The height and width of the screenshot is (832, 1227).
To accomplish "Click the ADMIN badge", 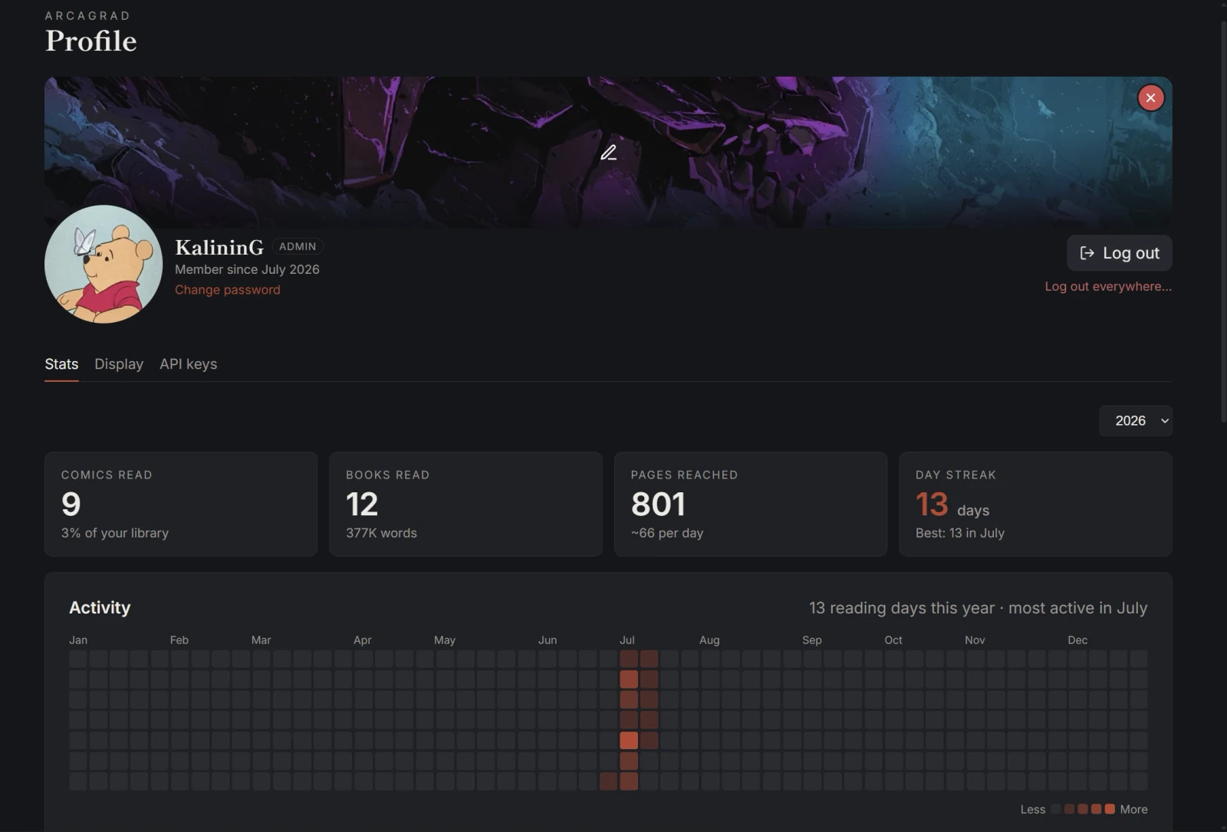I will [298, 246].
